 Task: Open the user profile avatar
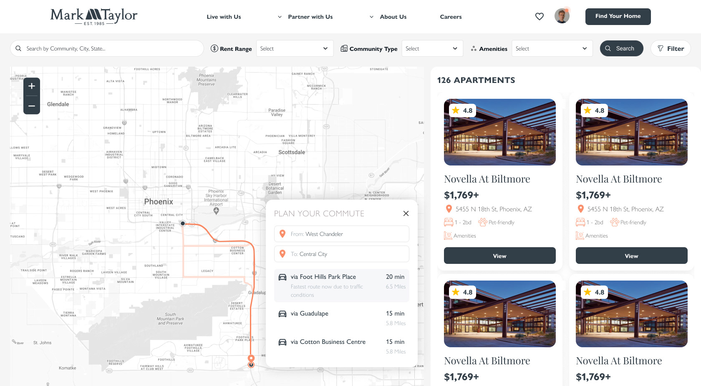[x=562, y=16]
